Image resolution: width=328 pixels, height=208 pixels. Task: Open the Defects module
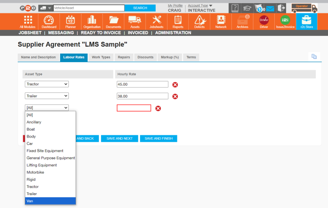pos(199,22)
